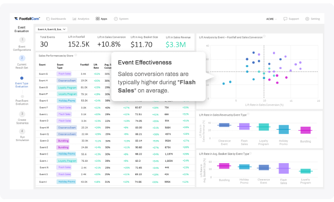Expand the ACME account dropdown
This screenshot has height=202, width=334.
click(x=271, y=19)
